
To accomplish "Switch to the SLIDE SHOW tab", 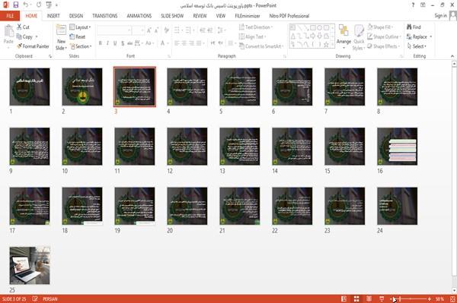I will (172, 16).
